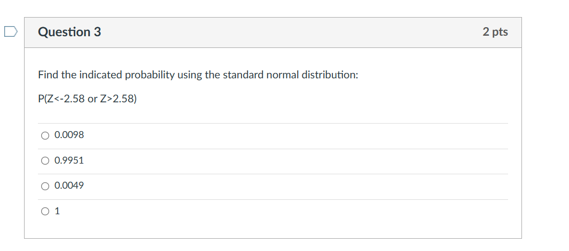Click the 0.0049 answer label text
The image size is (569, 251).
[x=69, y=186]
